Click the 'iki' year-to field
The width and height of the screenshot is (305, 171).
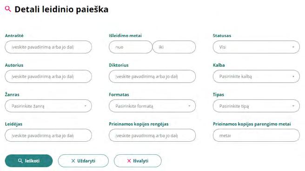(174, 47)
